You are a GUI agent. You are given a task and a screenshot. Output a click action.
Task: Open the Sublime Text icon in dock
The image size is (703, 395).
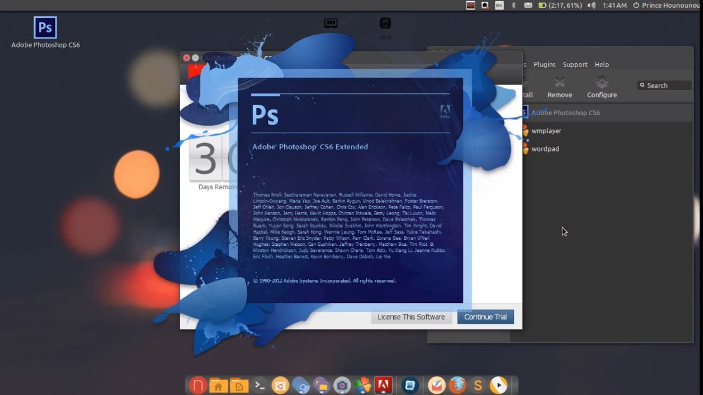point(478,386)
